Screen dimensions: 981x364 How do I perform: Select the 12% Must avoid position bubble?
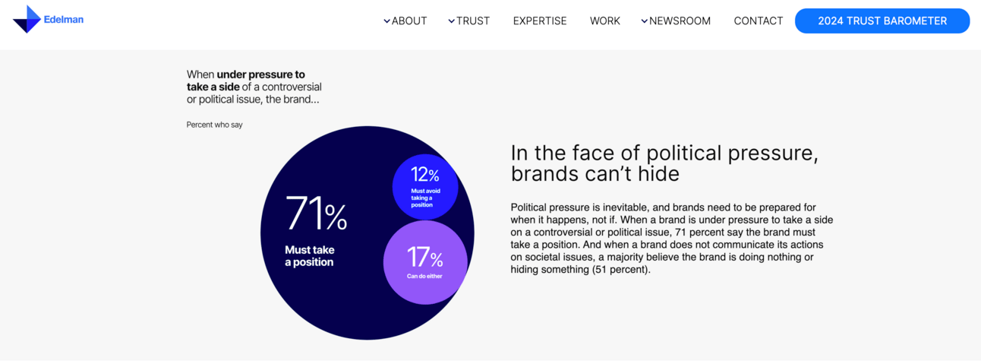(425, 187)
